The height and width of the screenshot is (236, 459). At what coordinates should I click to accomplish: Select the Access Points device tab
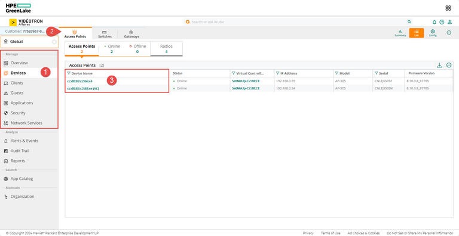(x=75, y=33)
